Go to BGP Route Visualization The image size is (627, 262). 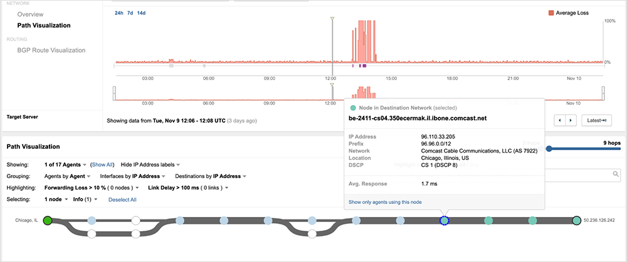[51, 50]
